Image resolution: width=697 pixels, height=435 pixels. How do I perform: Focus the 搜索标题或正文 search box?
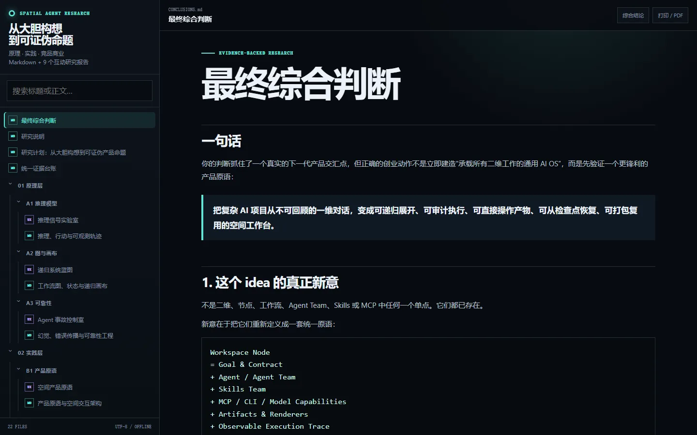click(x=79, y=91)
